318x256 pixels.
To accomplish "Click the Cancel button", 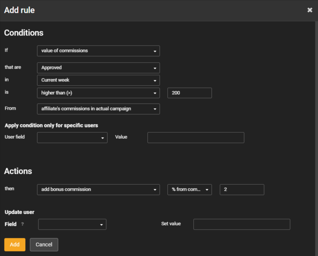I will tap(44, 245).
